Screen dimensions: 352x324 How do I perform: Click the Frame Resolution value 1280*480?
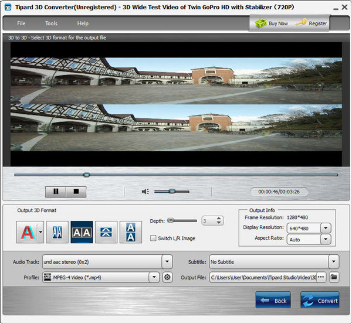pyautogui.click(x=297, y=217)
